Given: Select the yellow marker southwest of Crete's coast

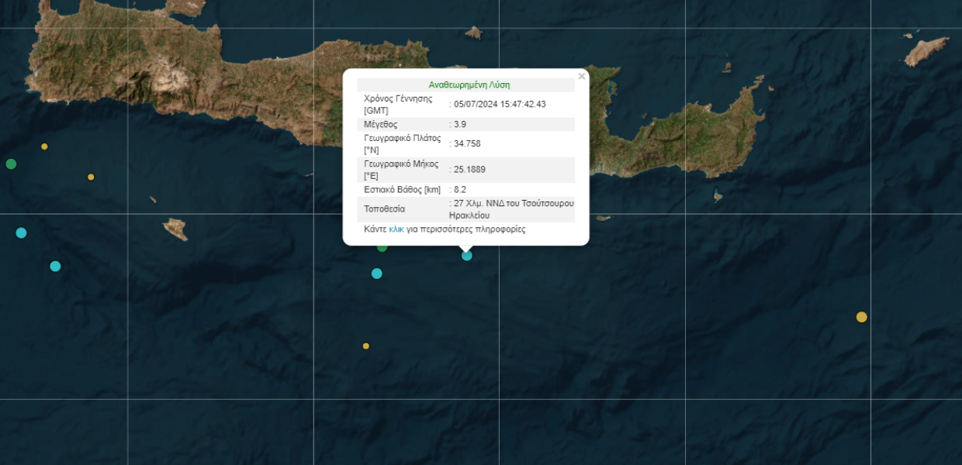Looking at the screenshot, I should click(x=91, y=177).
